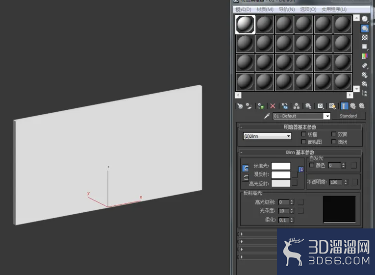Pick material from object with eyedropper
The height and width of the screenshot is (275, 375).
coord(267,116)
